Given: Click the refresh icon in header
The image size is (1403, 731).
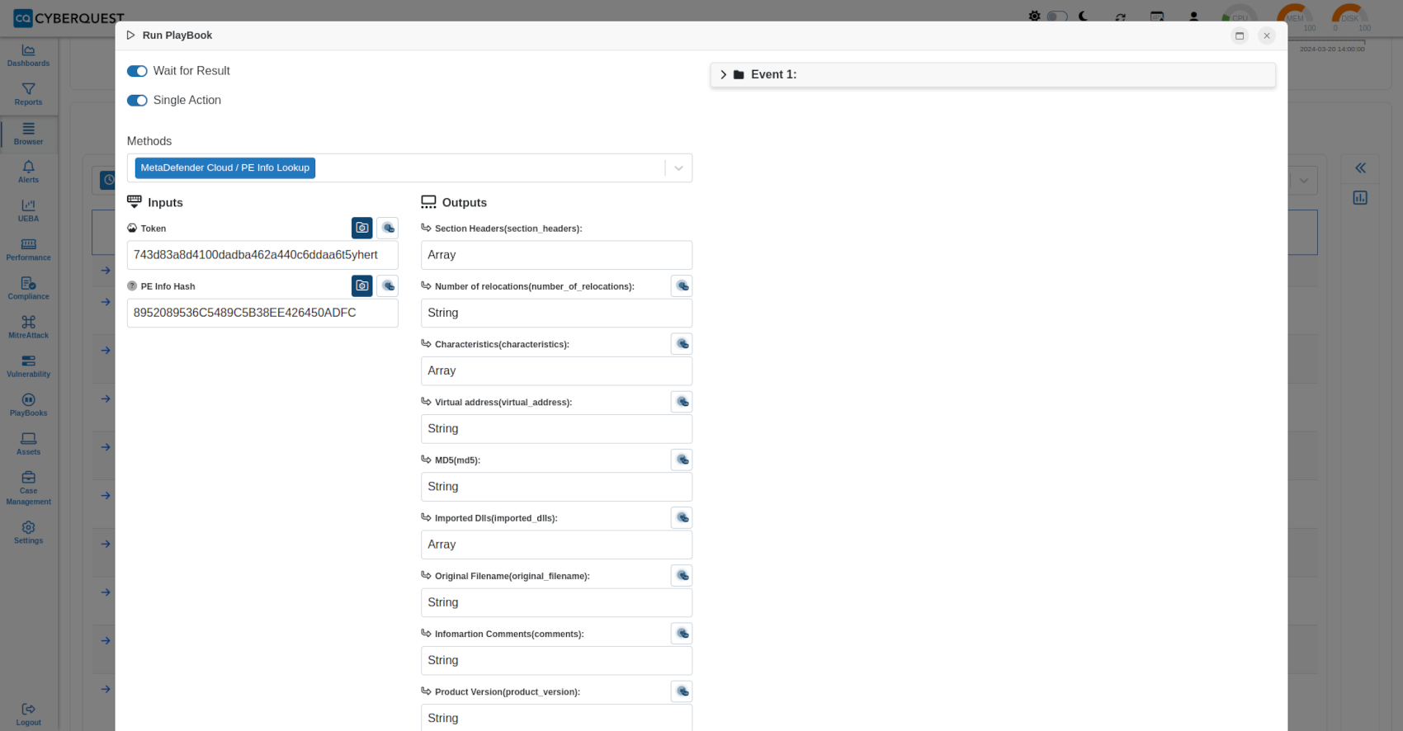Looking at the screenshot, I should coord(1120,17).
